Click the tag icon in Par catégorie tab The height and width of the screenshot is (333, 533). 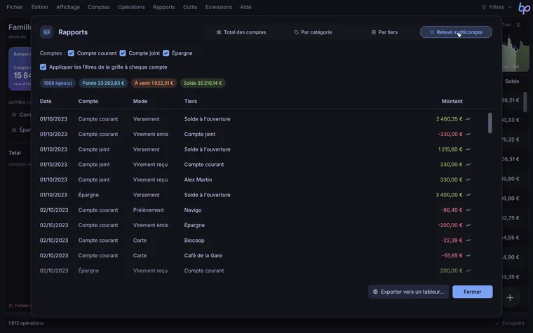[x=296, y=32]
